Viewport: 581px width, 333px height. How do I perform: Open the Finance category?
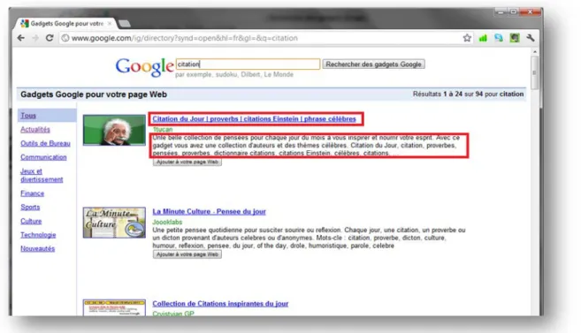(x=32, y=193)
